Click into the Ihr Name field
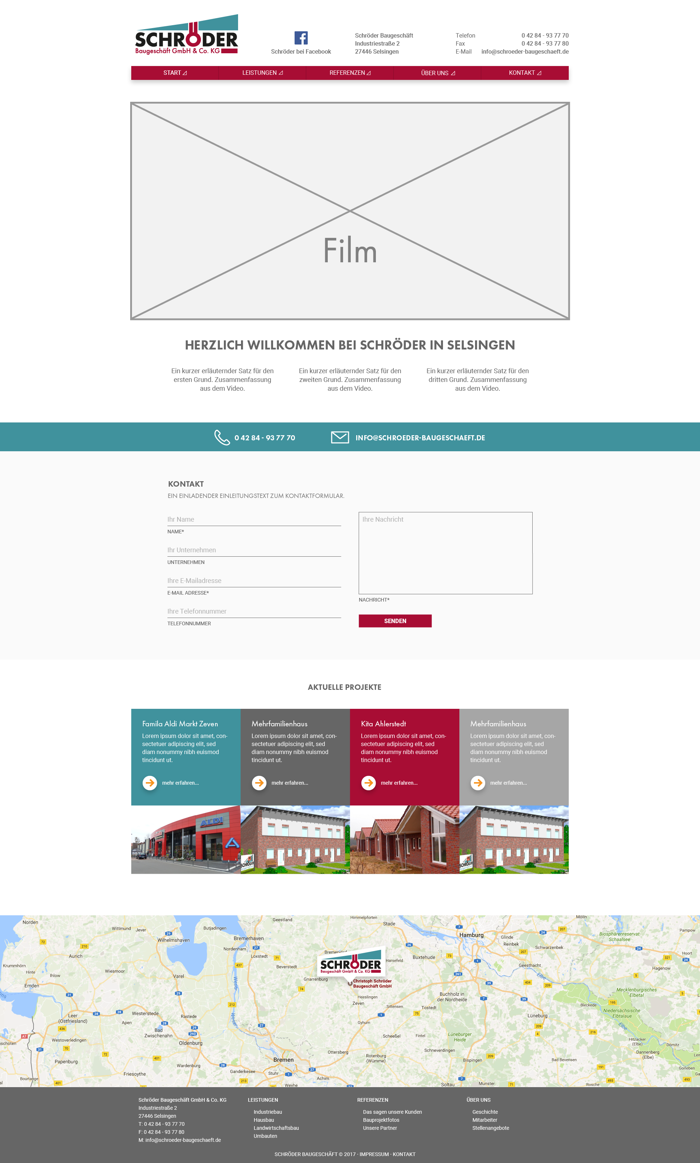The width and height of the screenshot is (700, 1163). tap(254, 519)
